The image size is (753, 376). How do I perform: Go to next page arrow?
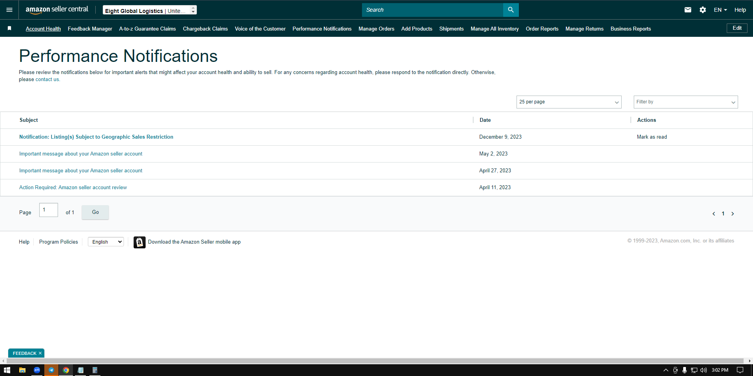733,213
